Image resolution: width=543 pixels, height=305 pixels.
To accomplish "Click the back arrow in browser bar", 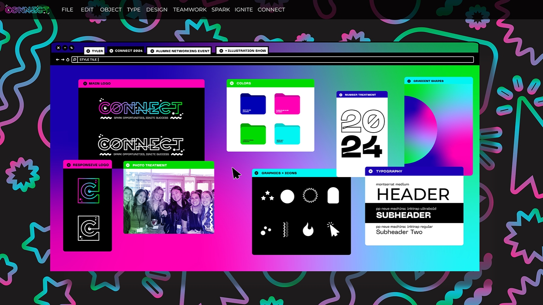I will 58,60.
